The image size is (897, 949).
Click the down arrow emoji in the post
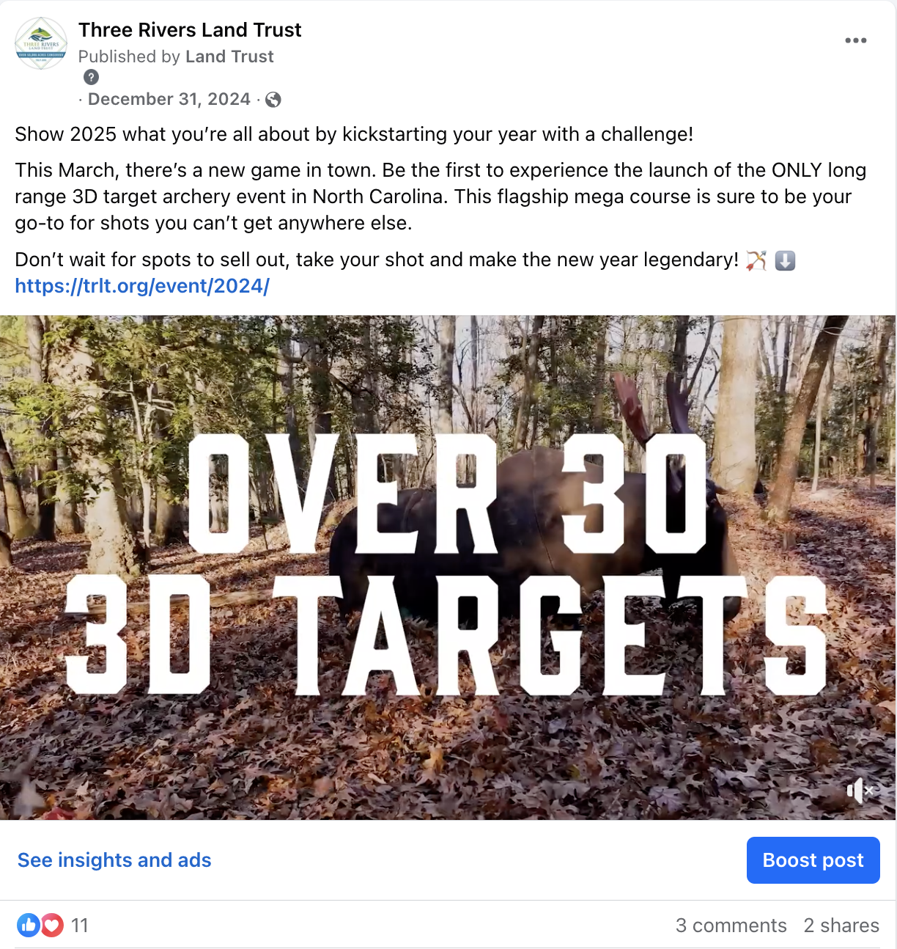[785, 260]
